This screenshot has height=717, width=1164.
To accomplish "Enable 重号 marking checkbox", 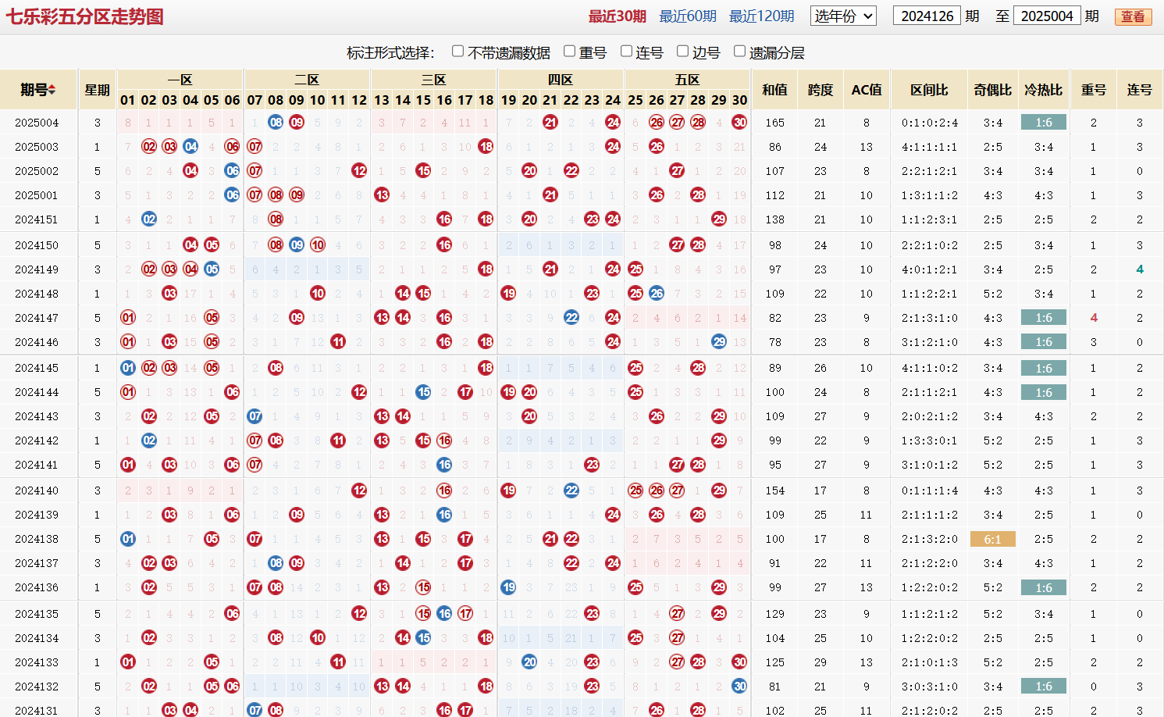I will coord(570,52).
